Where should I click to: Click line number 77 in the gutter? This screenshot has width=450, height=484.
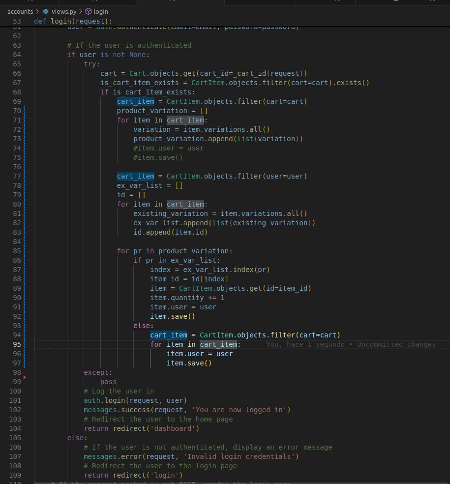coord(17,176)
